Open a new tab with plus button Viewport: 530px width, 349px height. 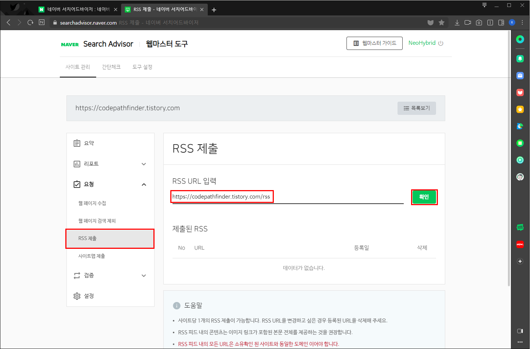(214, 10)
